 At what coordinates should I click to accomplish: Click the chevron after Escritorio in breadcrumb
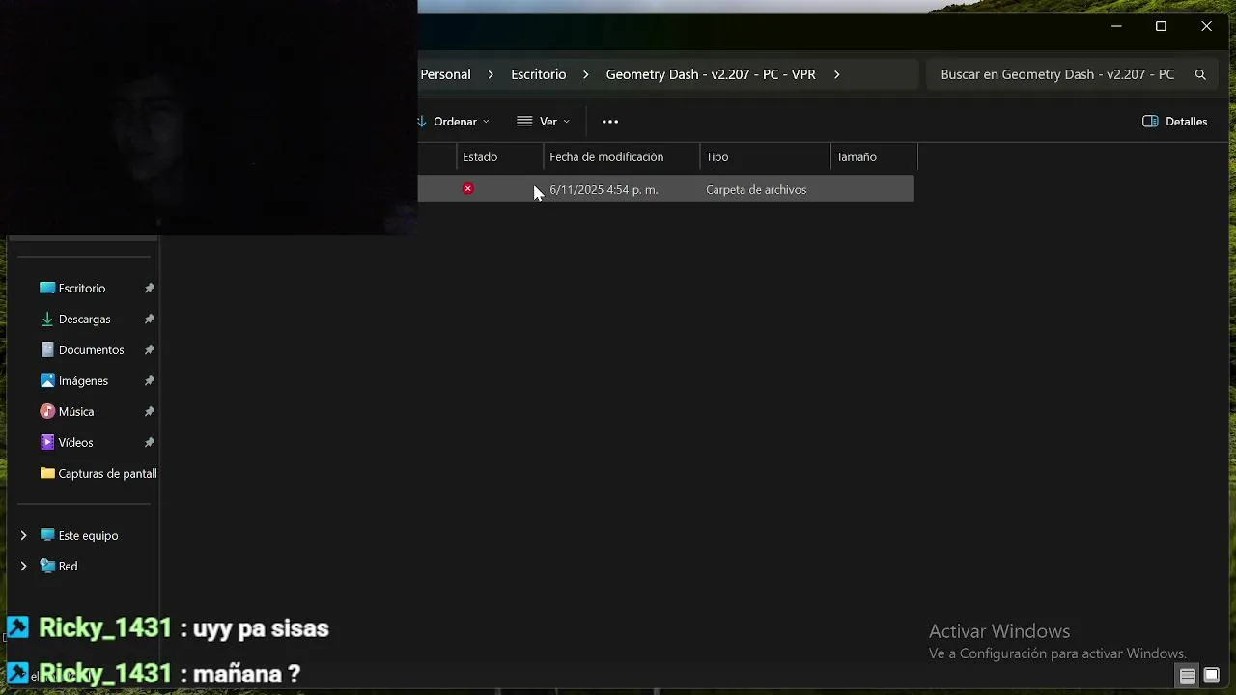(585, 74)
